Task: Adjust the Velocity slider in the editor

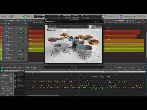Action: click(x=7, y=95)
